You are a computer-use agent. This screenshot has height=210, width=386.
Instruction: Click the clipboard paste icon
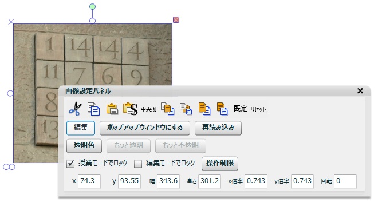[x=112, y=109]
